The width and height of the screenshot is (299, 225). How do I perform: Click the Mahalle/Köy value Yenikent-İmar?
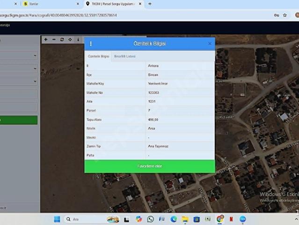pyautogui.click(x=158, y=83)
